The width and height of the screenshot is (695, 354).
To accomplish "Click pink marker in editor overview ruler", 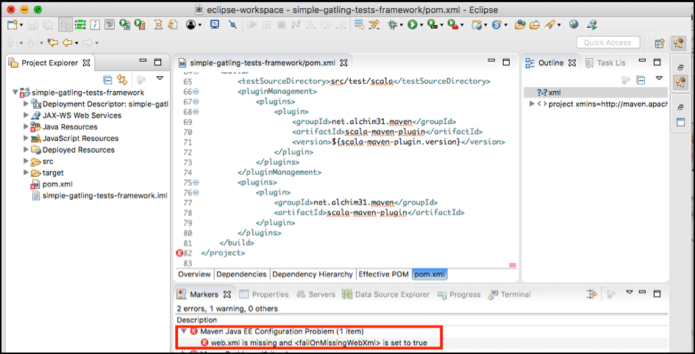I will tap(513, 265).
